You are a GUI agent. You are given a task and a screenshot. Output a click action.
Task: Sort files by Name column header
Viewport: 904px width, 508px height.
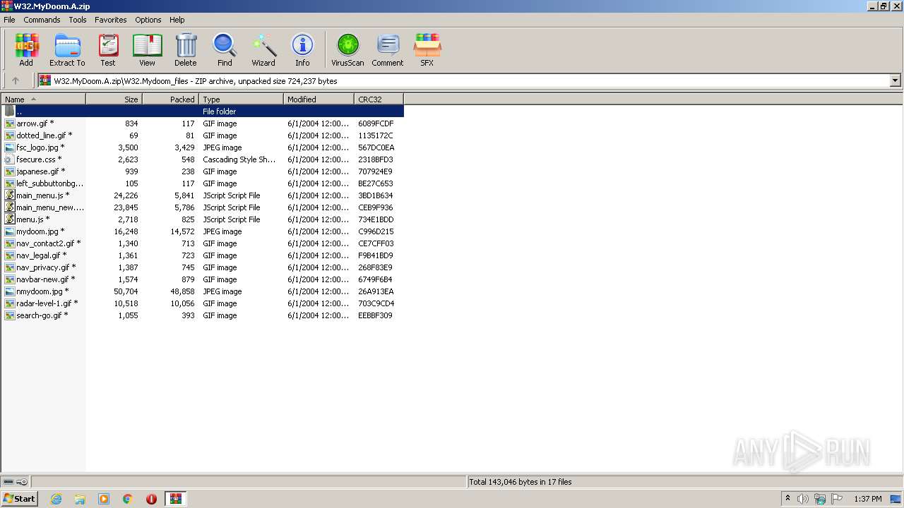[43, 99]
